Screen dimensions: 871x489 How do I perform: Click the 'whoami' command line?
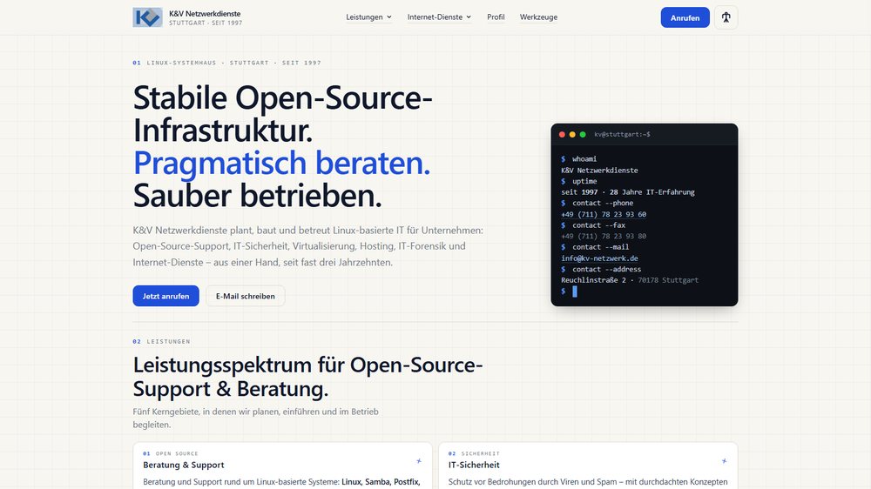(x=579, y=158)
